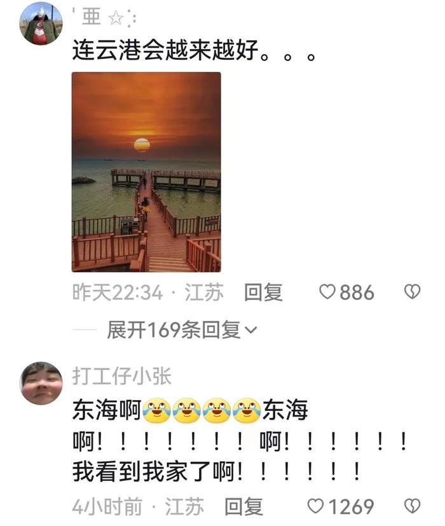Reply to the 连云港会越来越好 comment
Screen dimensions: 445x526
[x=263, y=292]
